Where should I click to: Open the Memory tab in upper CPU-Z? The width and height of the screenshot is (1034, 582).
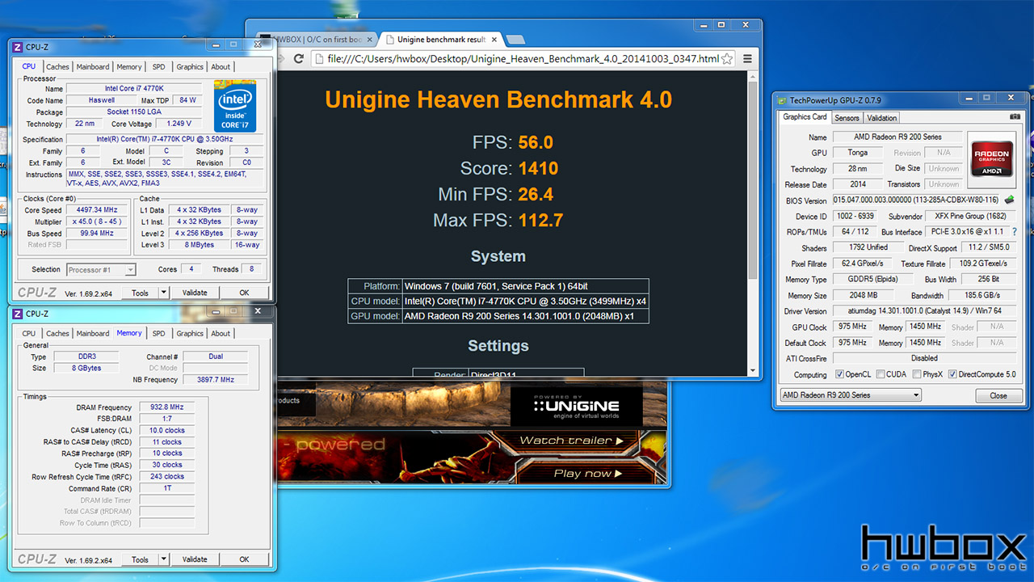[x=129, y=67]
